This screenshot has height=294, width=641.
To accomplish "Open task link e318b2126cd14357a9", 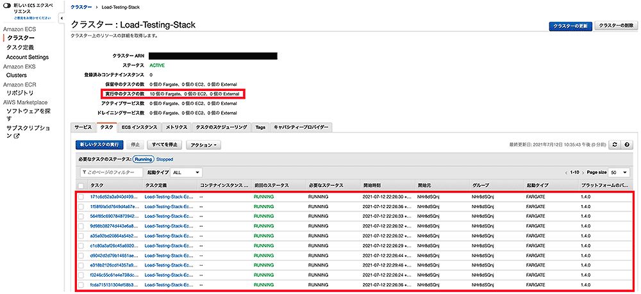I will (x=115, y=265).
